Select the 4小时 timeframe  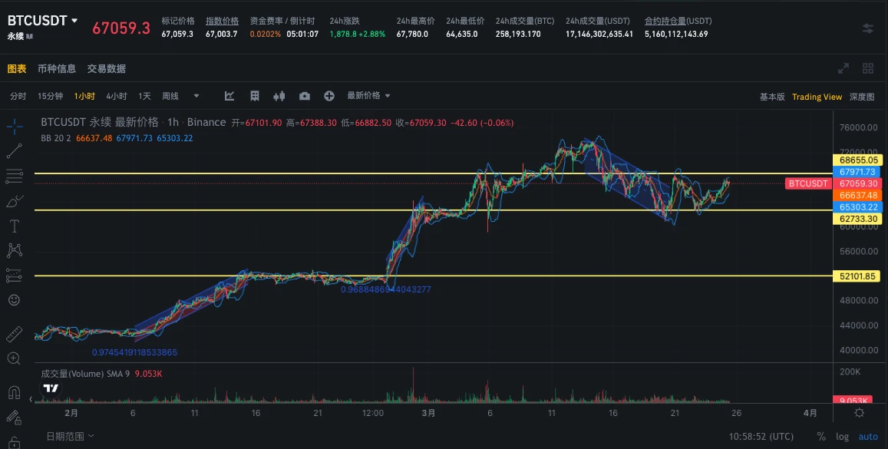(117, 95)
